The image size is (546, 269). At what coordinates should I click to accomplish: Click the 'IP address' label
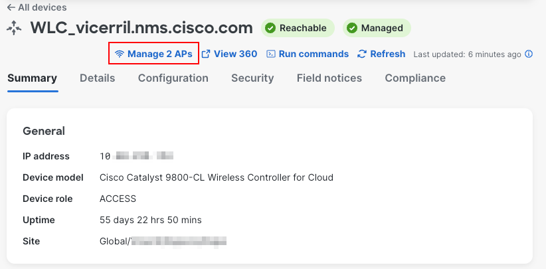pos(46,156)
